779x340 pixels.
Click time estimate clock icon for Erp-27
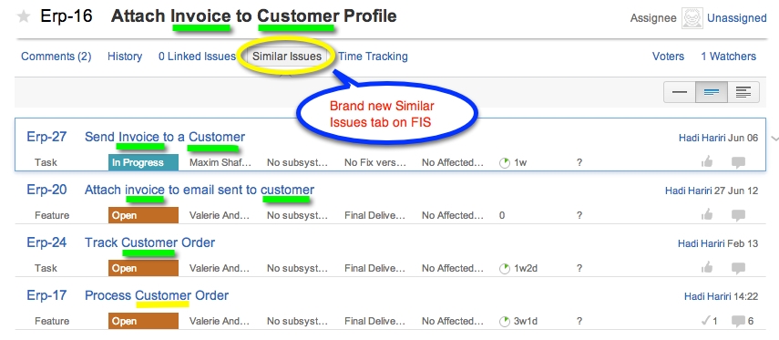[505, 162]
